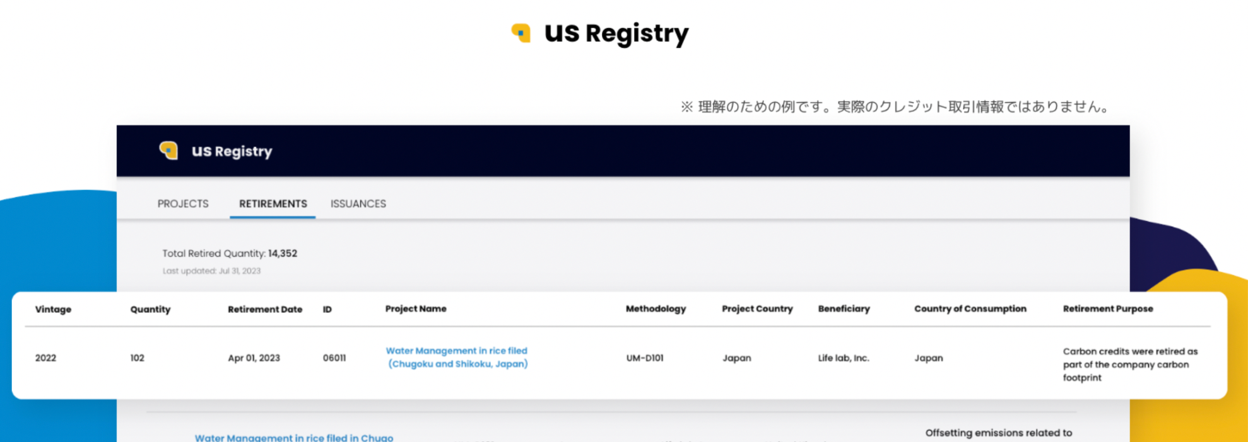The height and width of the screenshot is (442, 1248).
Task: Click the Project Name column header
Action: click(416, 309)
